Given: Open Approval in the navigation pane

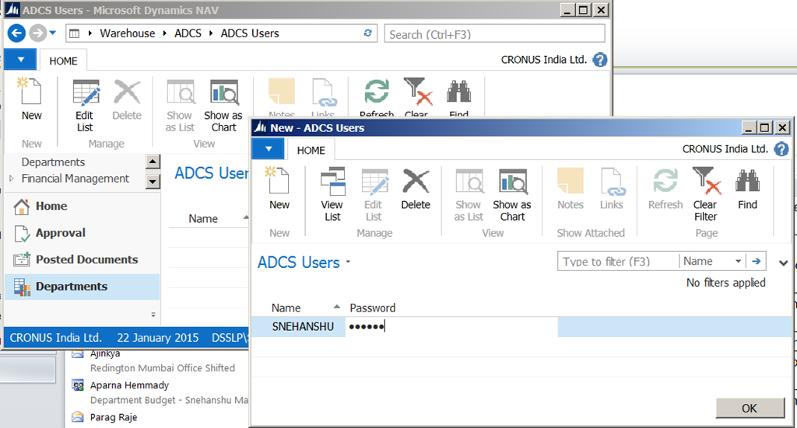Looking at the screenshot, I should click(x=83, y=233).
